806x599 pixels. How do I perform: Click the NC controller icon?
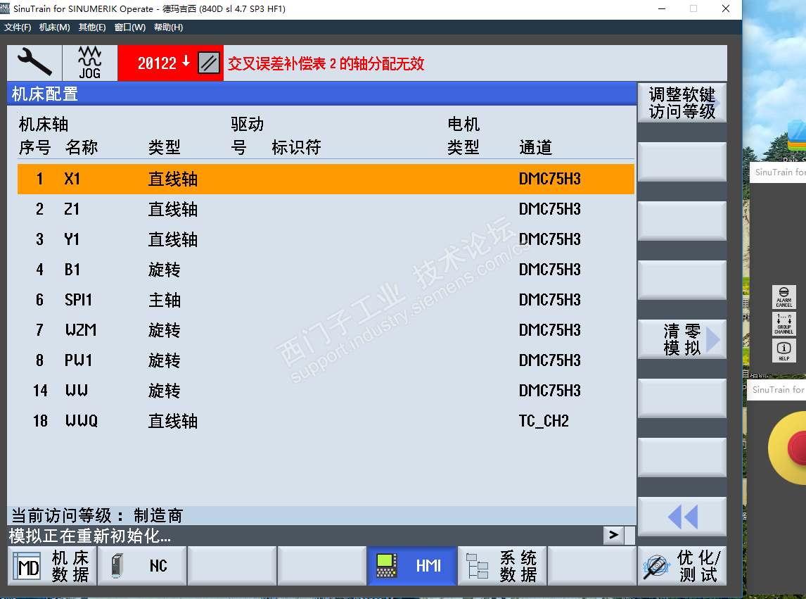click(x=117, y=565)
